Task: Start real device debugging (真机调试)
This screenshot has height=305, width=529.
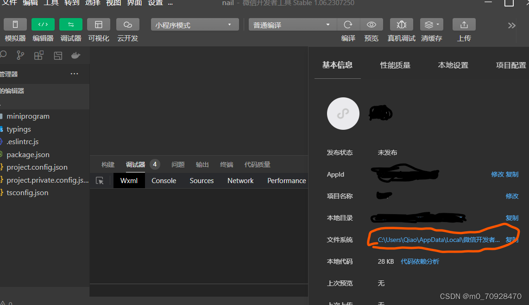Action: (x=402, y=25)
